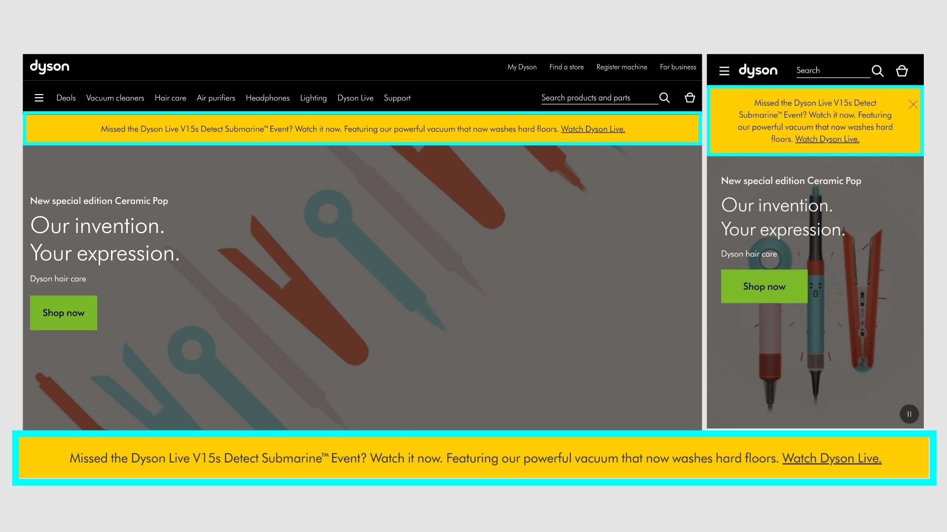Open the For business link
The image size is (947, 532).
[x=678, y=67]
